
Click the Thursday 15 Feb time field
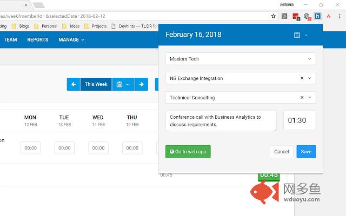tap(132, 148)
